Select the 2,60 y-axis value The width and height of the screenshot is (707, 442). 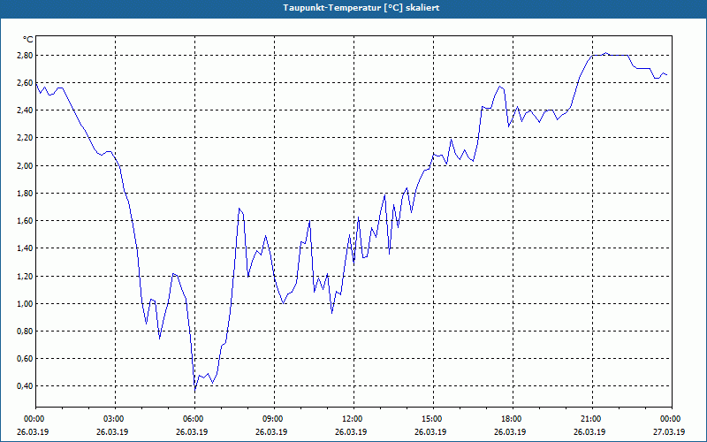tap(26, 82)
